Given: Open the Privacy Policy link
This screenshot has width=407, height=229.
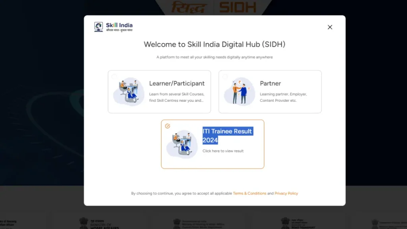Looking at the screenshot, I should (286, 194).
